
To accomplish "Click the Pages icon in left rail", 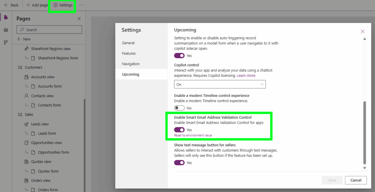I will [5, 18].
